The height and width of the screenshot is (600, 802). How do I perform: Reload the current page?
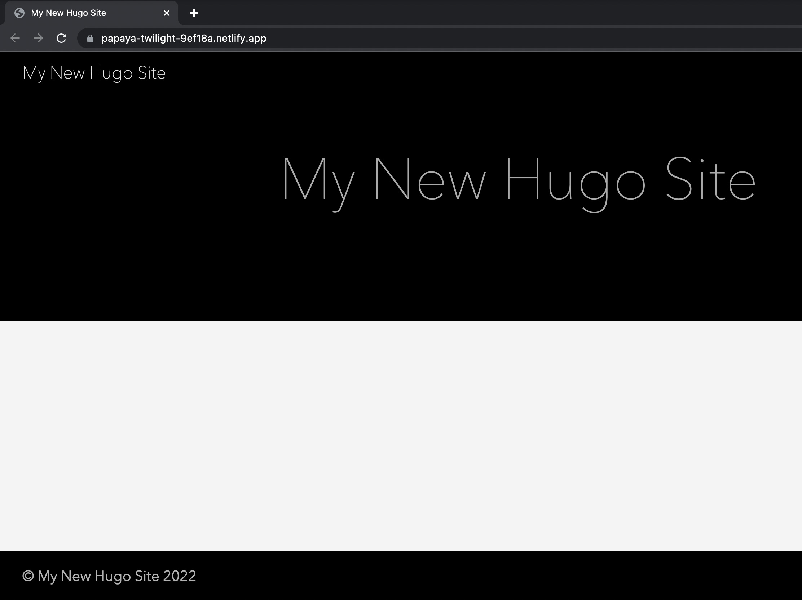[61, 38]
